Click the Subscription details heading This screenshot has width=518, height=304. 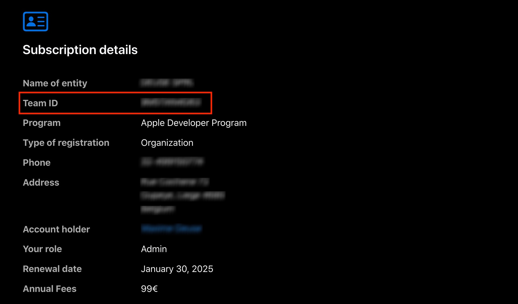[x=80, y=50]
